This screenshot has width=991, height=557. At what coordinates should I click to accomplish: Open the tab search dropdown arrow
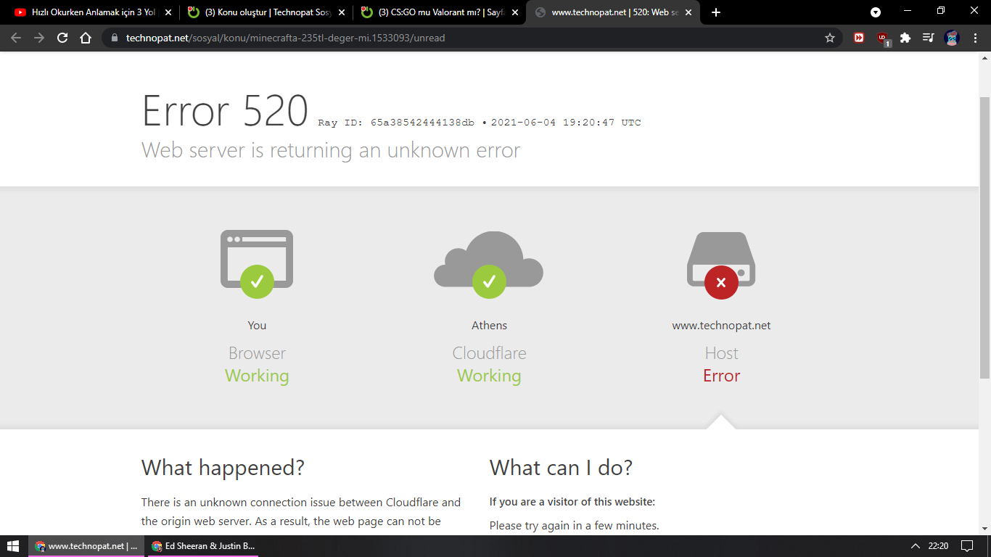pyautogui.click(x=876, y=12)
